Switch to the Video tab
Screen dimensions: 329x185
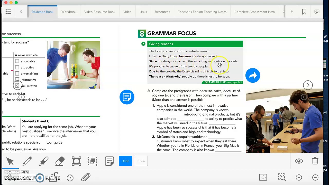tap(127, 12)
